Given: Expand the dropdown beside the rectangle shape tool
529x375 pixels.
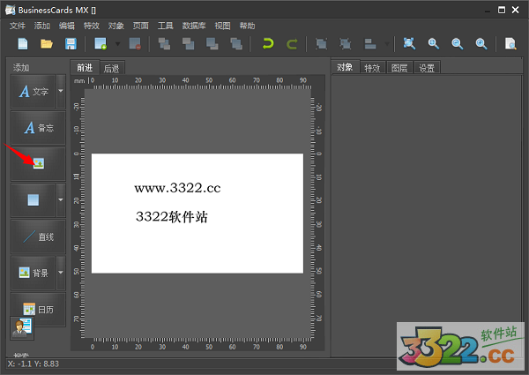Looking at the screenshot, I should (61, 200).
